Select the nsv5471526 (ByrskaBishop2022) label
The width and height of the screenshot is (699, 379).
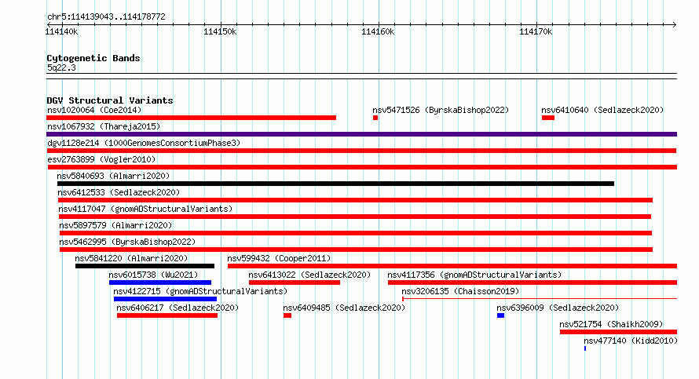[441, 110]
